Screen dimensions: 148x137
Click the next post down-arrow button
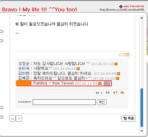point(19,118)
